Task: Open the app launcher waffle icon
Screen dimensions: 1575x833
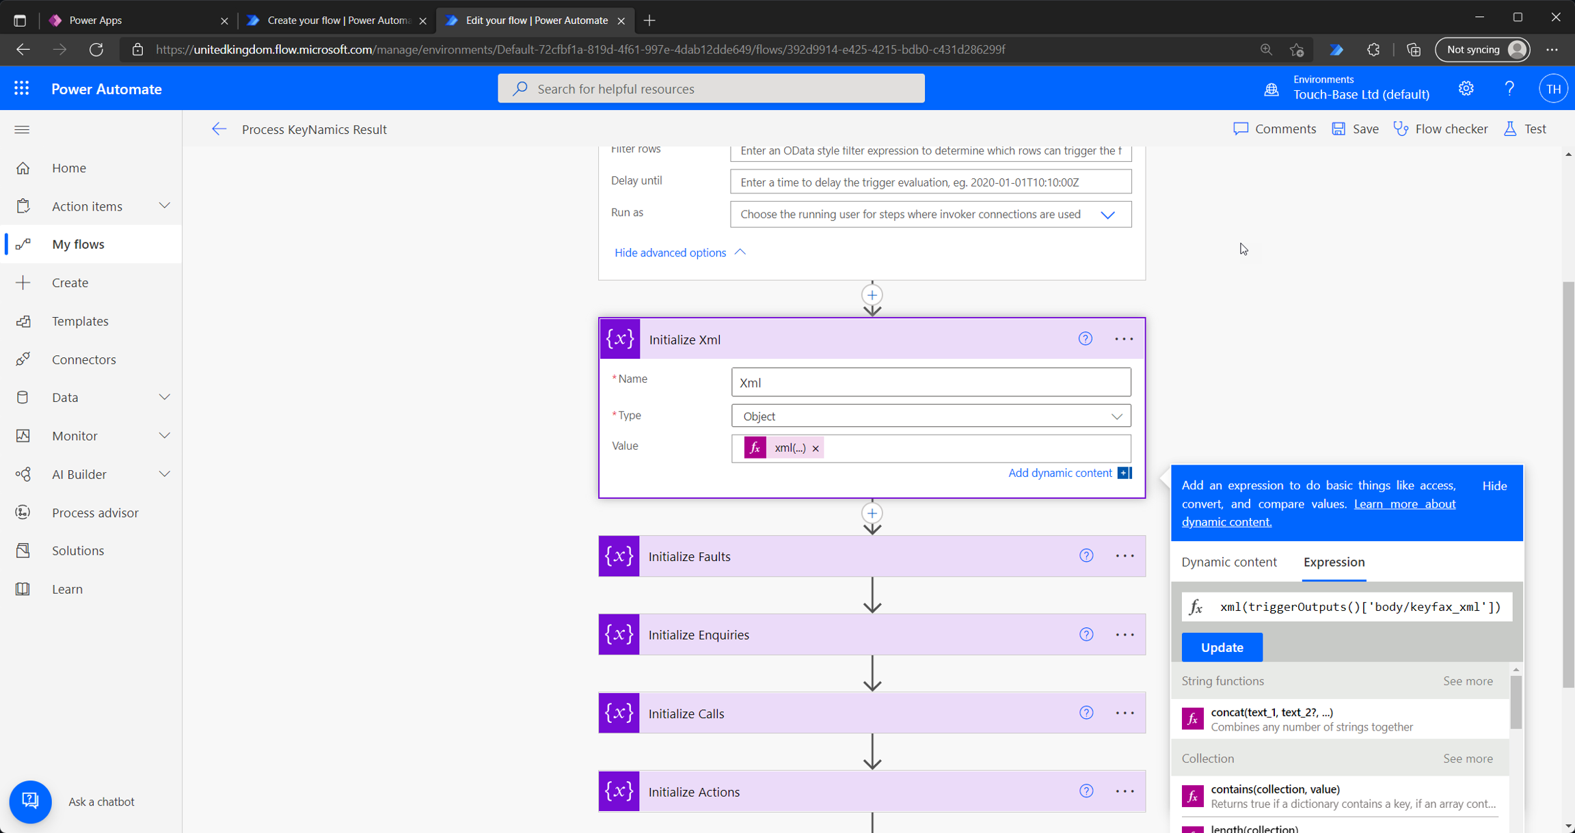Action: 21,89
